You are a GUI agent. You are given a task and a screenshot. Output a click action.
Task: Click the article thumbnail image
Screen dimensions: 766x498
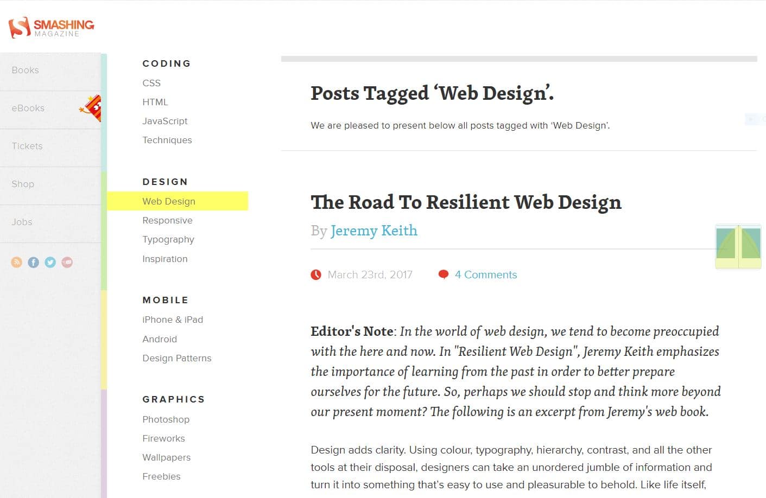[738, 246]
